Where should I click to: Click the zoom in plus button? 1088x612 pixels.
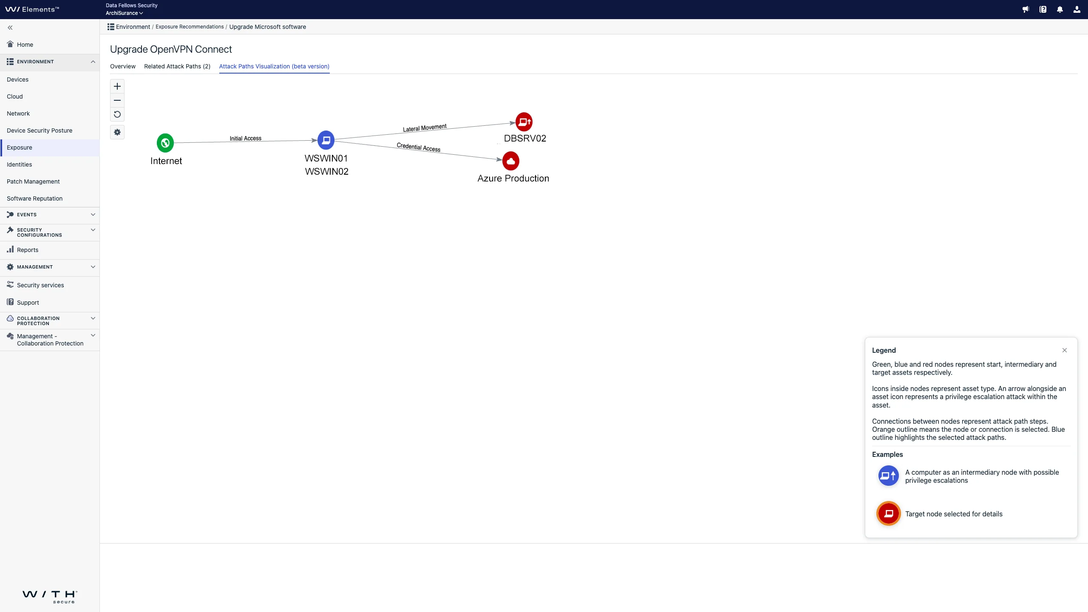coord(117,86)
